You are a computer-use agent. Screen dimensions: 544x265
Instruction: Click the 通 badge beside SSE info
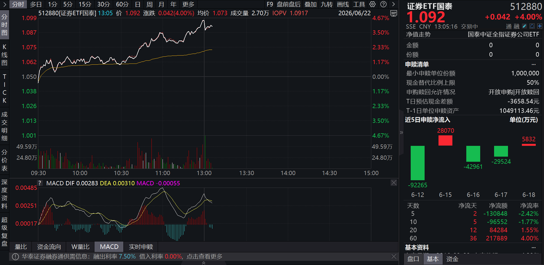(x=509, y=26)
